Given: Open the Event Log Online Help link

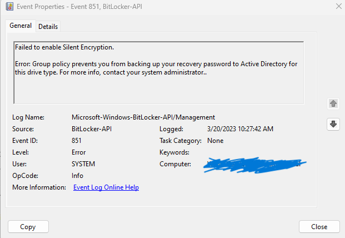Looking at the screenshot, I should click(x=106, y=187).
